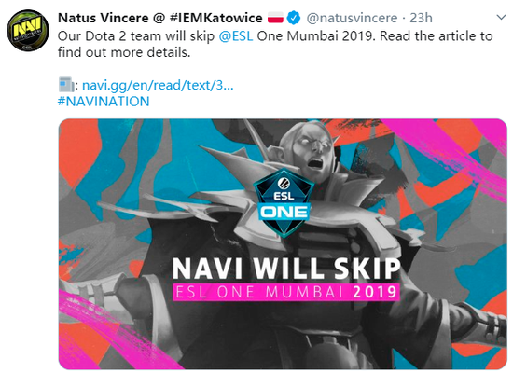
Task: Click #IEMKatowice in the display name
Action: pyautogui.click(x=216, y=18)
